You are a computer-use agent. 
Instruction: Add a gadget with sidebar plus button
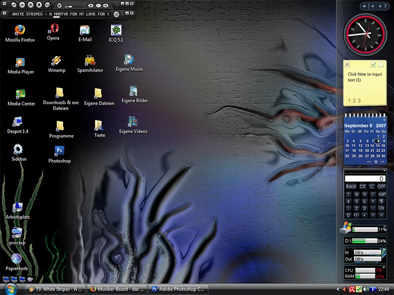[x=364, y=6]
